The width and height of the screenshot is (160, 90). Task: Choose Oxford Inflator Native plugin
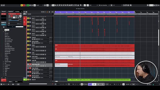(x=9, y=50)
